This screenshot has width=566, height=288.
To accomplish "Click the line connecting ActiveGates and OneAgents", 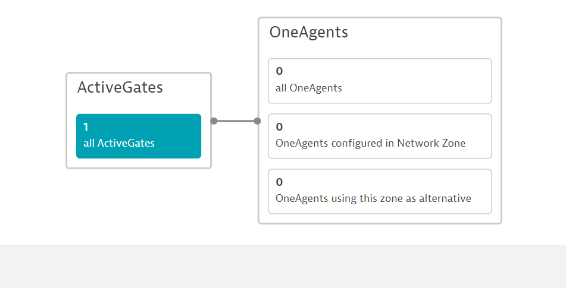I will coord(236,121).
